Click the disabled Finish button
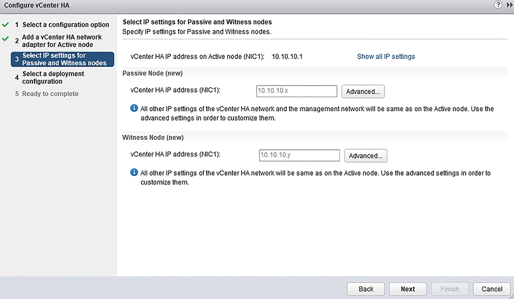 [449, 289]
